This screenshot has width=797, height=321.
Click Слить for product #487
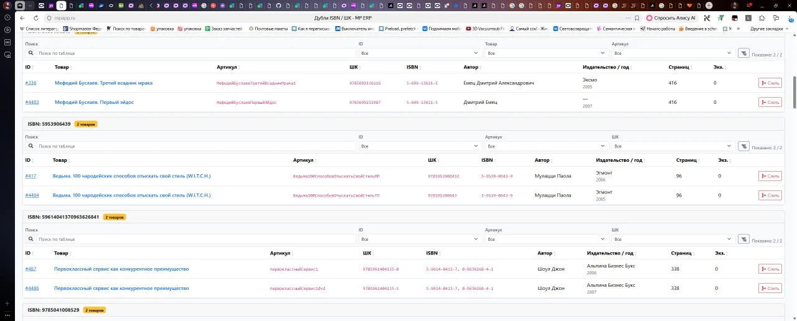(770, 269)
